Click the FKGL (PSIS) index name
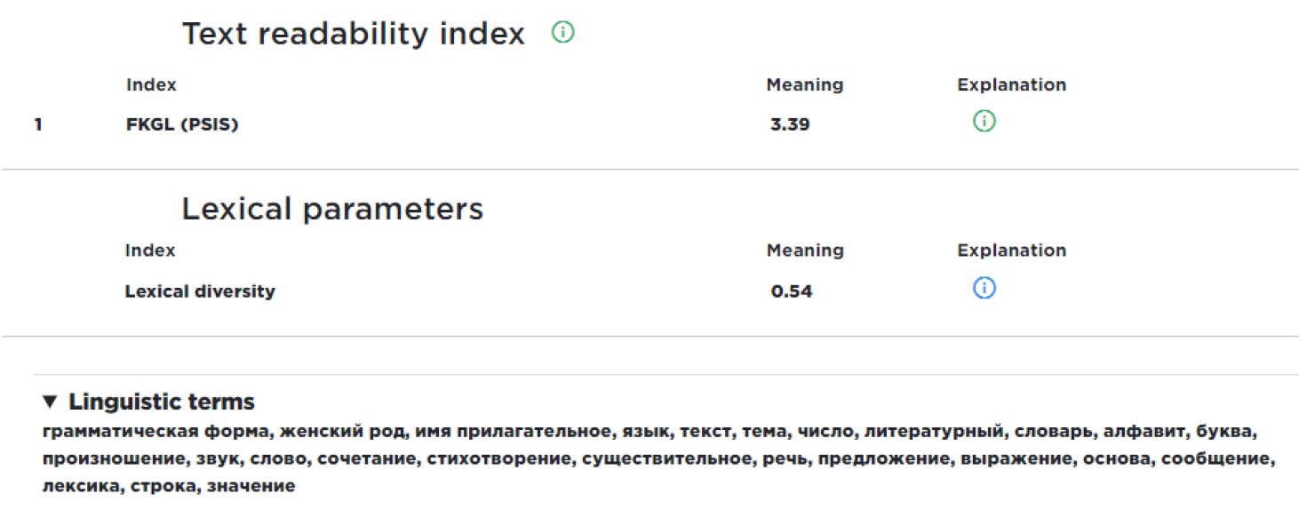The width and height of the screenshot is (1307, 510). point(182,125)
